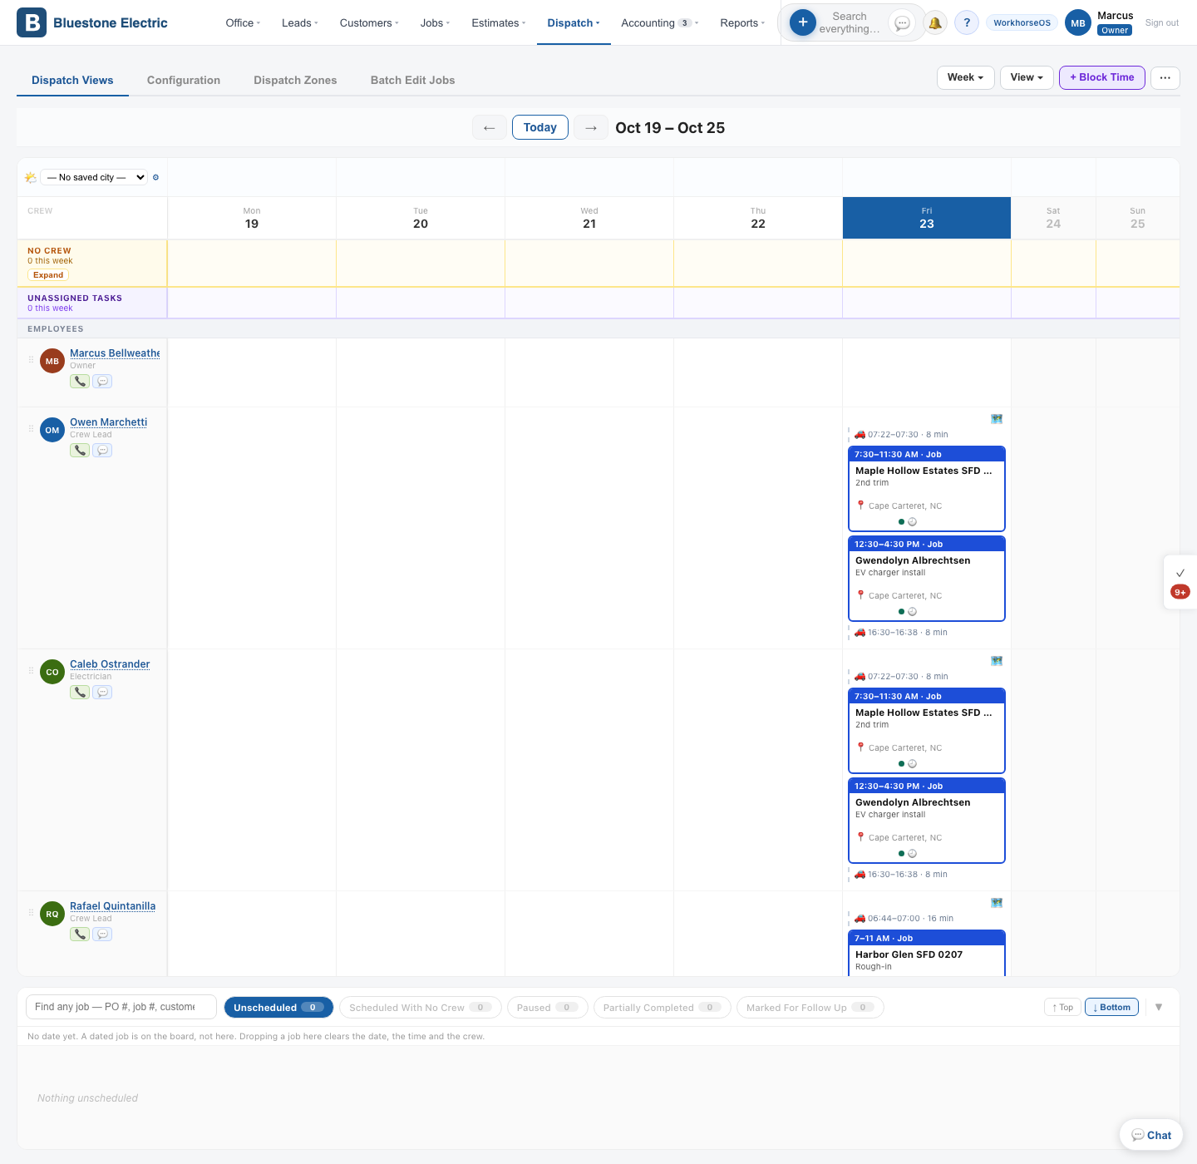Toggle the Marked For Follow Up filter
Viewport: 1197px width, 1164px height.
810,1007
